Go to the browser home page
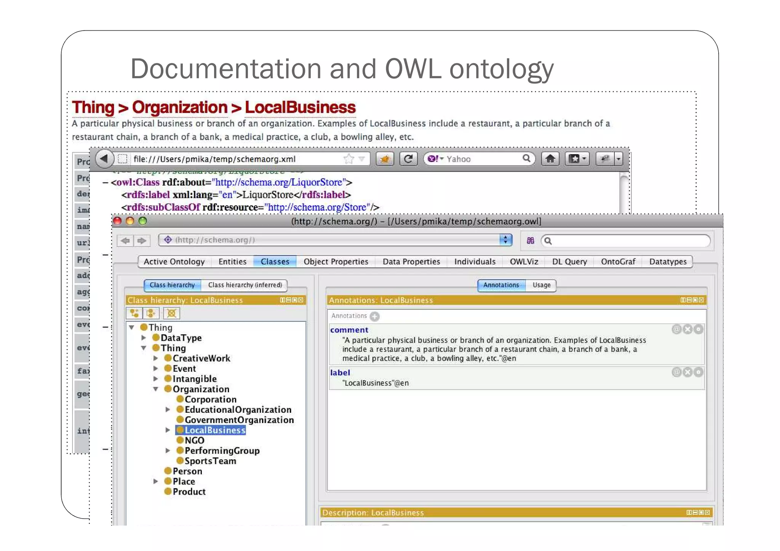The height and width of the screenshot is (551, 780). tap(550, 159)
